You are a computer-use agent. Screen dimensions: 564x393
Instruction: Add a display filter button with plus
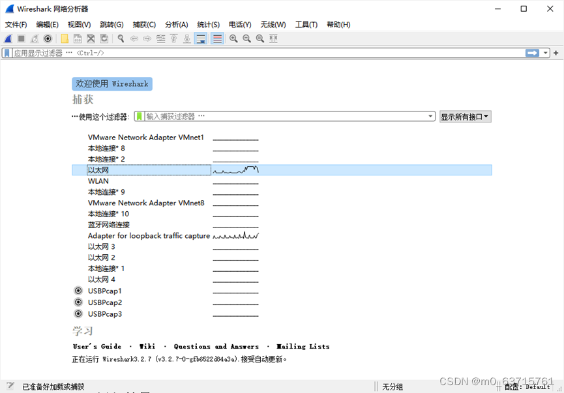coord(556,53)
